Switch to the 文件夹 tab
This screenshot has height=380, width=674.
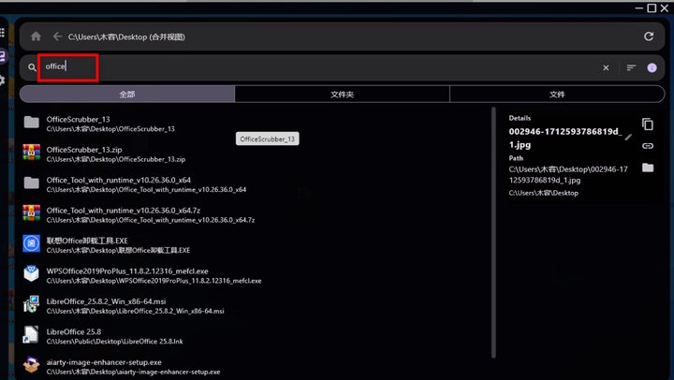[x=343, y=95]
